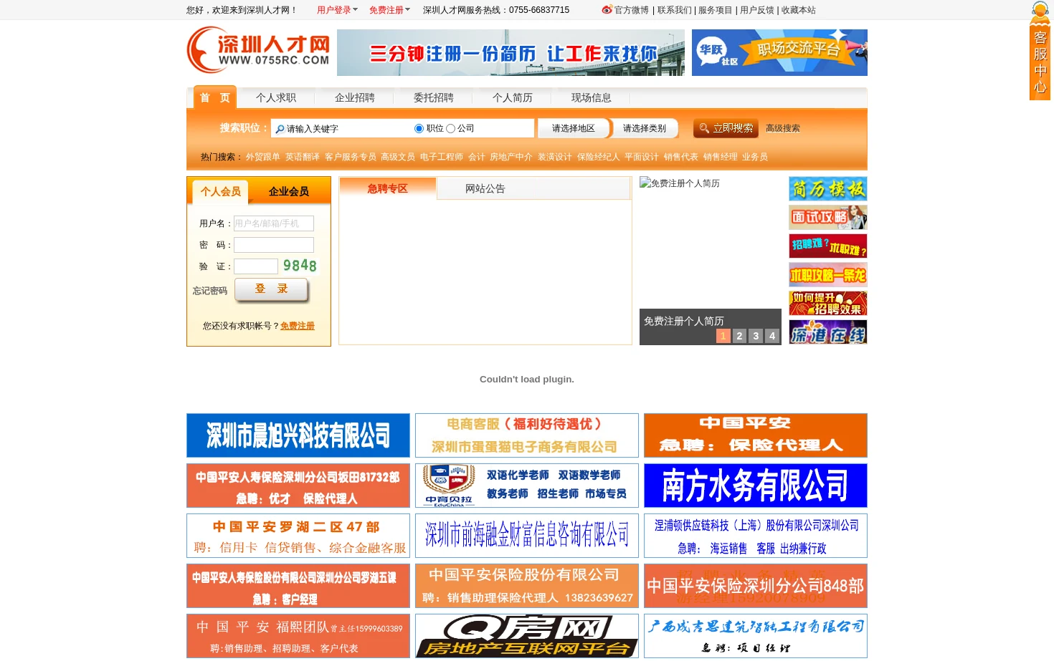Open the 简历模板 banner image
The image size is (1054, 661).
click(x=828, y=189)
